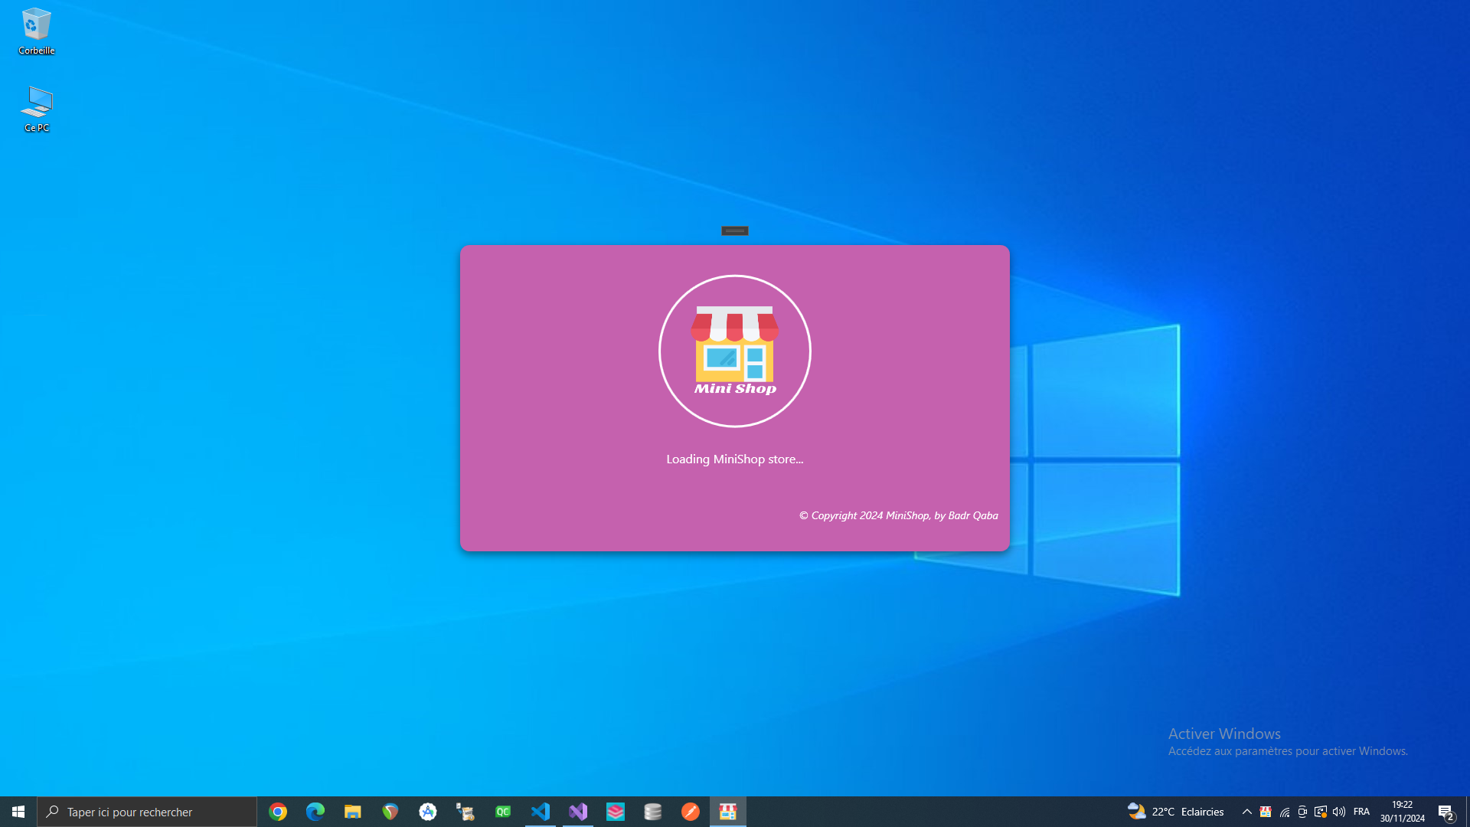Launch REAPER from the taskbar
The width and height of the screenshot is (1470, 827).
click(390, 811)
